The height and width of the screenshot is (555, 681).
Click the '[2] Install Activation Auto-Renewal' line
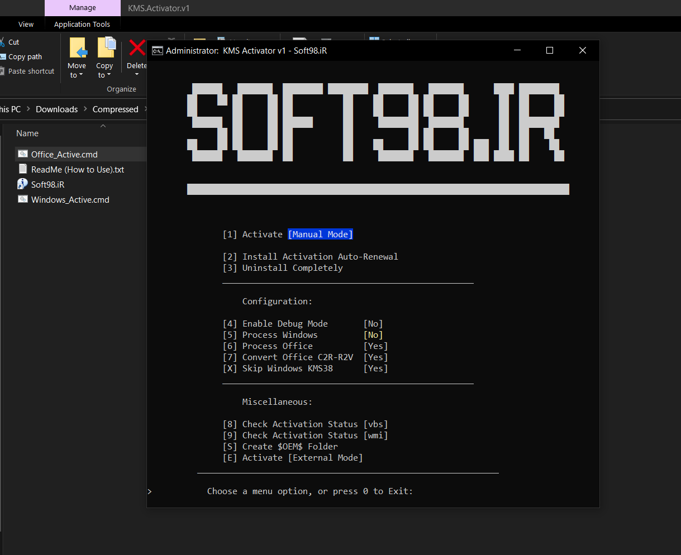click(311, 257)
